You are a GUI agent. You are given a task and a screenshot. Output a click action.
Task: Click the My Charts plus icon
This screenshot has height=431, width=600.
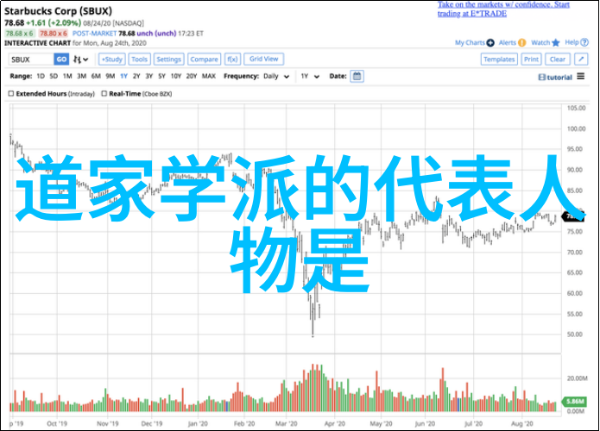click(x=490, y=43)
